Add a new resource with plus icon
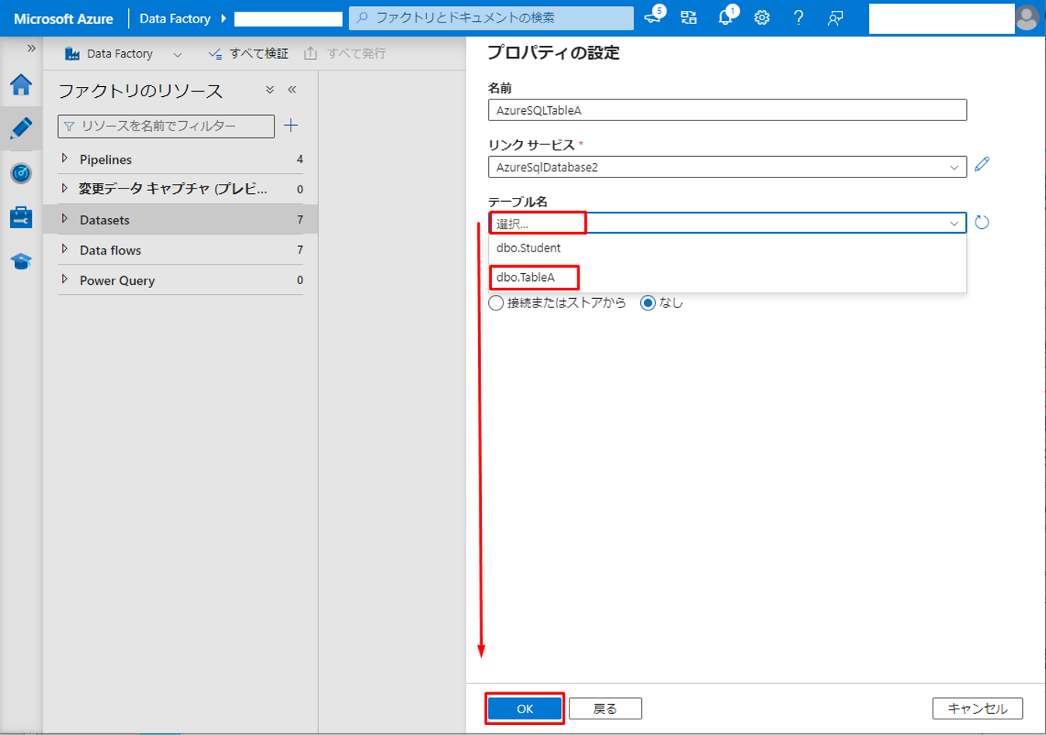Image resolution: width=1046 pixels, height=735 pixels. (x=291, y=126)
